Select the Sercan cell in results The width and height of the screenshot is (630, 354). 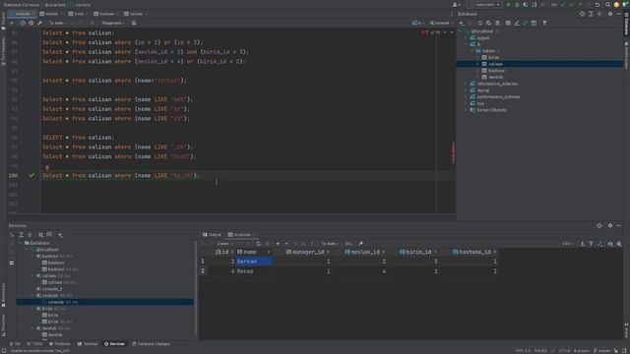254,262
